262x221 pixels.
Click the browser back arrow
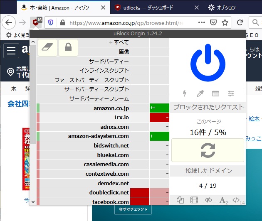pyautogui.click(x=9, y=22)
